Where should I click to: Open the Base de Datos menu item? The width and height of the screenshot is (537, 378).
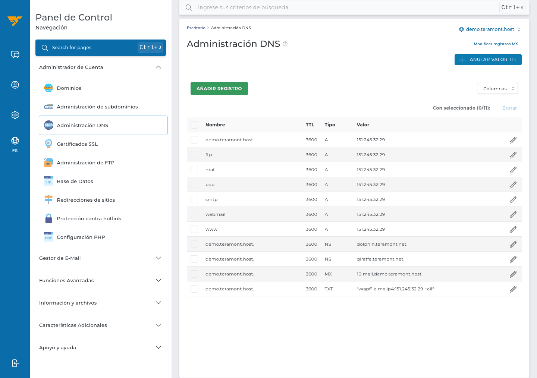coord(103,181)
